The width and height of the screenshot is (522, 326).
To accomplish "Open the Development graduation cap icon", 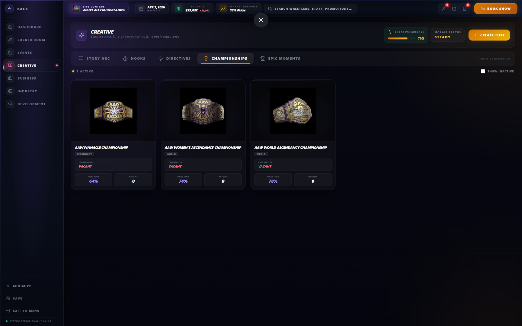I will click(x=10, y=104).
